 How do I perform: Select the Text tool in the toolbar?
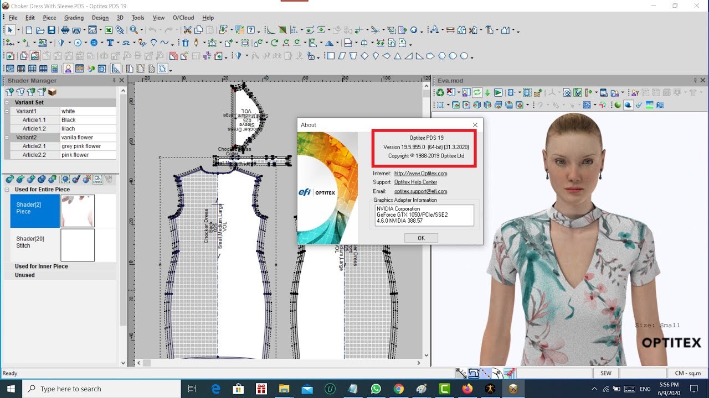(x=110, y=43)
